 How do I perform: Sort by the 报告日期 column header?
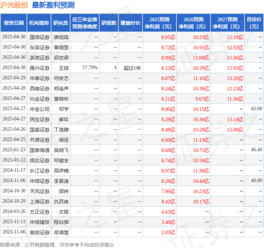pos(13,23)
